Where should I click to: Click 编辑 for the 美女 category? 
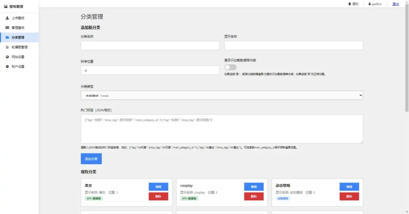158,186
